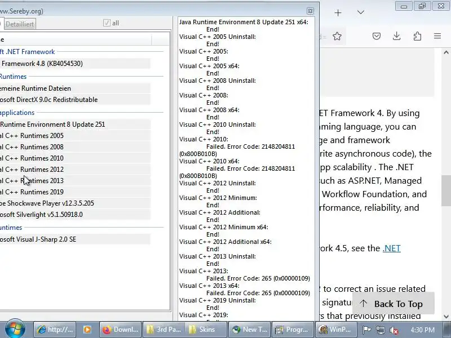Image resolution: width=451 pixels, height=338 pixels.
Task: Open the Windows Start orb
Action: click(15, 329)
